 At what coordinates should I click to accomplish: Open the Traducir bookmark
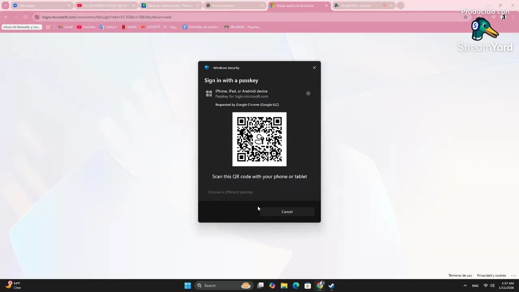(x=108, y=27)
